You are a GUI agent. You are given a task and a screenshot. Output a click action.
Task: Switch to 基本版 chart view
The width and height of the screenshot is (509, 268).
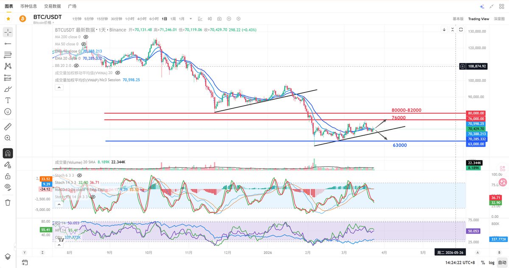[458, 19]
